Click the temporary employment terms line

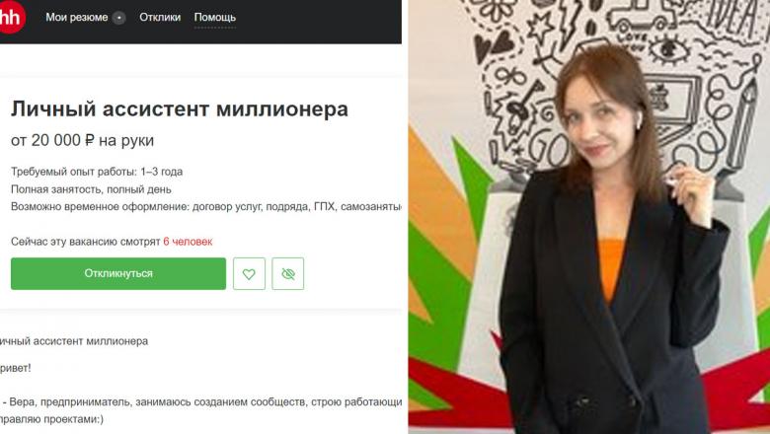(206, 206)
